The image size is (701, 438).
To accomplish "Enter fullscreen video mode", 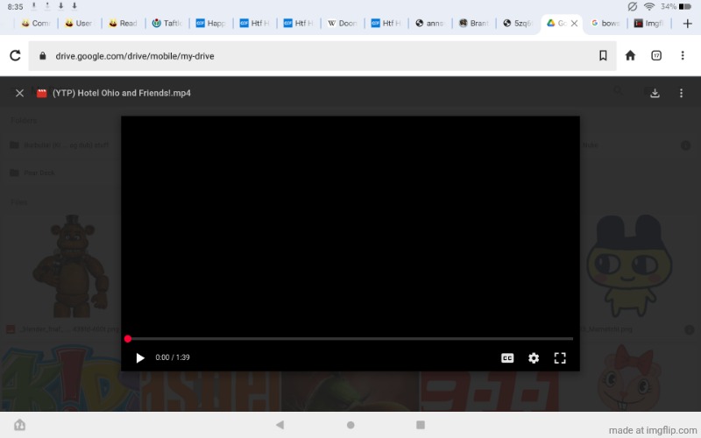I will coord(560,357).
